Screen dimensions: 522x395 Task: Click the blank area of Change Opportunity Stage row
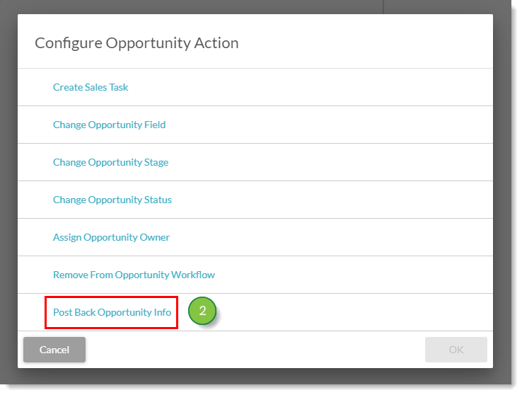click(x=330, y=163)
